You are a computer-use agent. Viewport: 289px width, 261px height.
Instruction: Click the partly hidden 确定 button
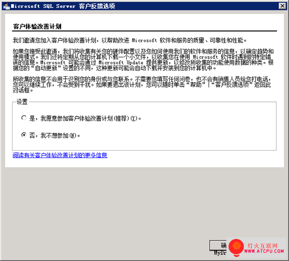click(218, 245)
